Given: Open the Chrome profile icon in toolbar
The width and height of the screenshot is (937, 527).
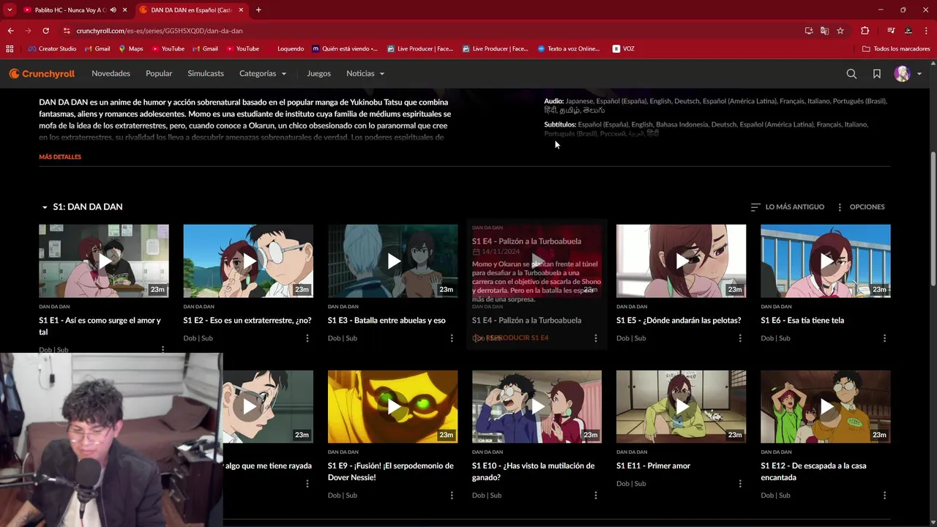Looking at the screenshot, I should pyautogui.click(x=908, y=31).
